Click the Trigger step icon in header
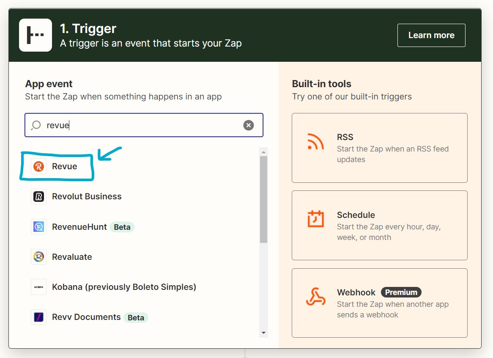The image size is (493, 358). click(x=36, y=35)
